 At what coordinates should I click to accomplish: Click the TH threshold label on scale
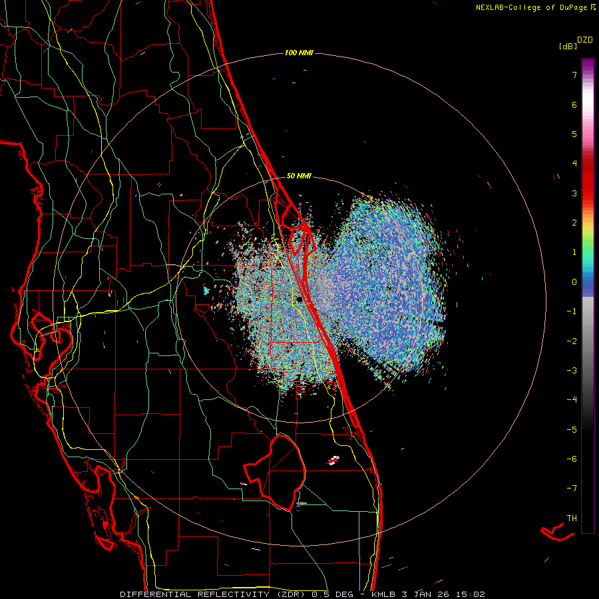tap(572, 518)
